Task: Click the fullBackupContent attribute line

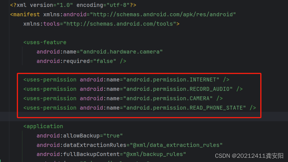Action: (x=111, y=154)
